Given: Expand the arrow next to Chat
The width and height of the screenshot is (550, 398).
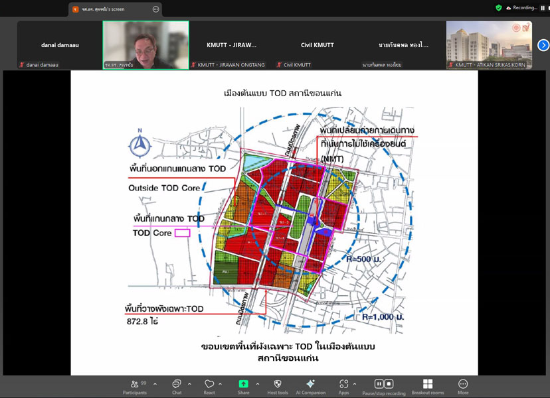Looking at the screenshot, I should click(189, 383).
